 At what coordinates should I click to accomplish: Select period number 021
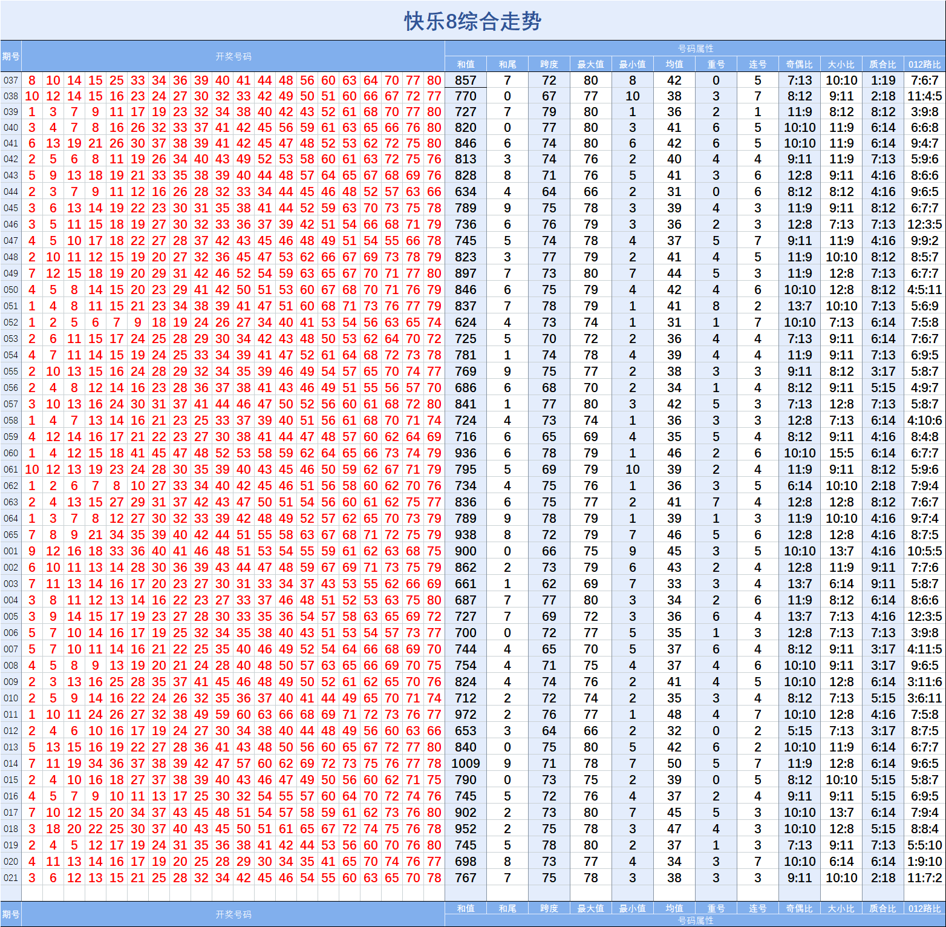[11, 878]
